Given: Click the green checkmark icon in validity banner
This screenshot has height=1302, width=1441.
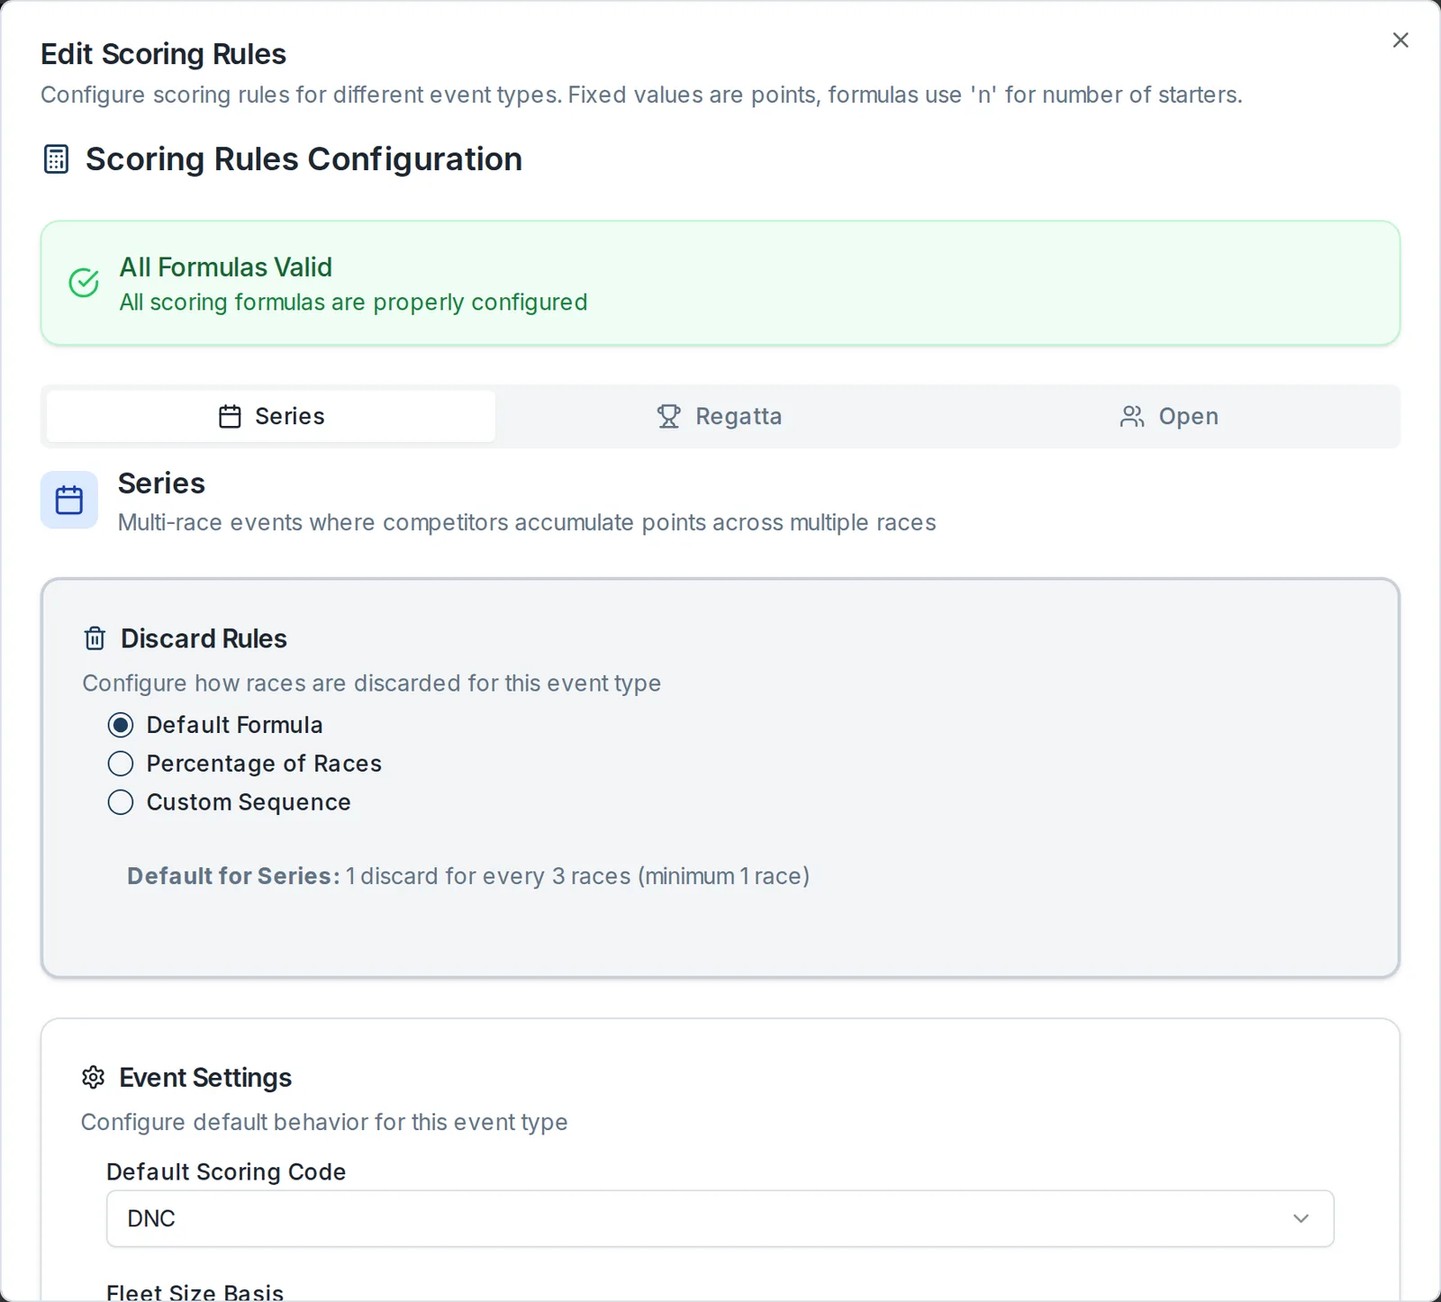Looking at the screenshot, I should (84, 283).
